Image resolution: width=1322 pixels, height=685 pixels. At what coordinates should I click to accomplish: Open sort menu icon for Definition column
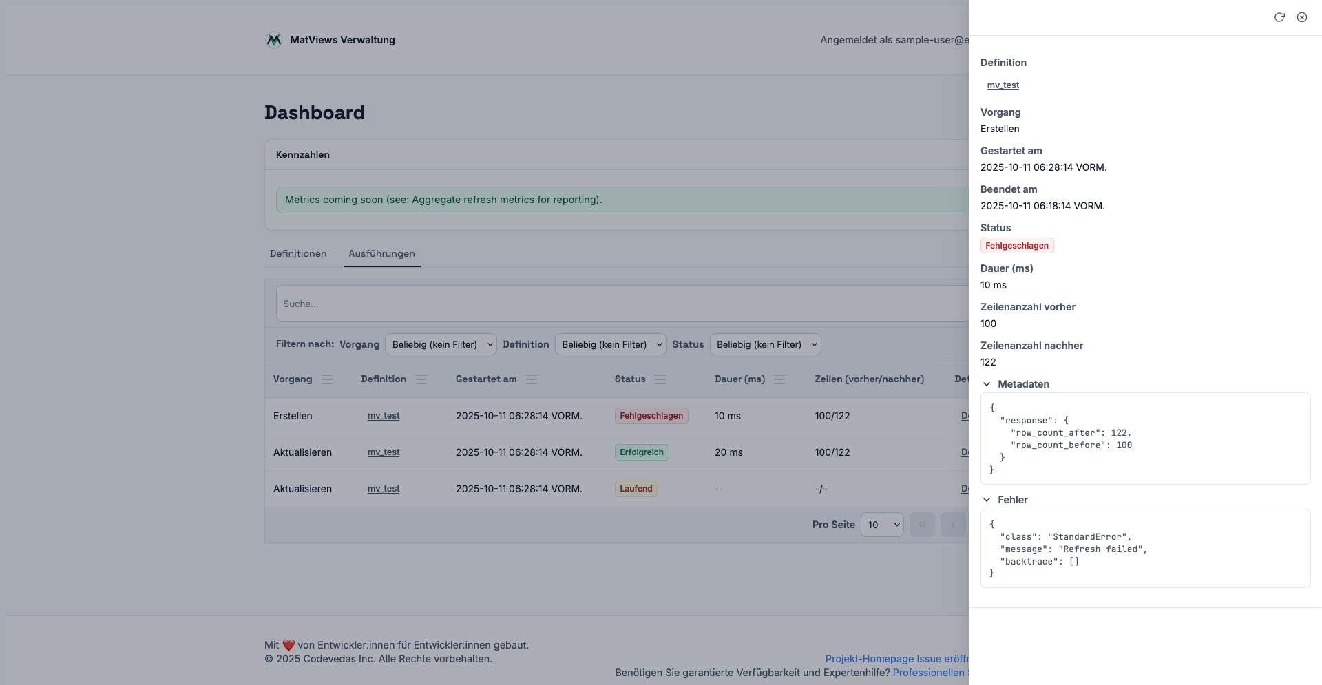click(421, 379)
